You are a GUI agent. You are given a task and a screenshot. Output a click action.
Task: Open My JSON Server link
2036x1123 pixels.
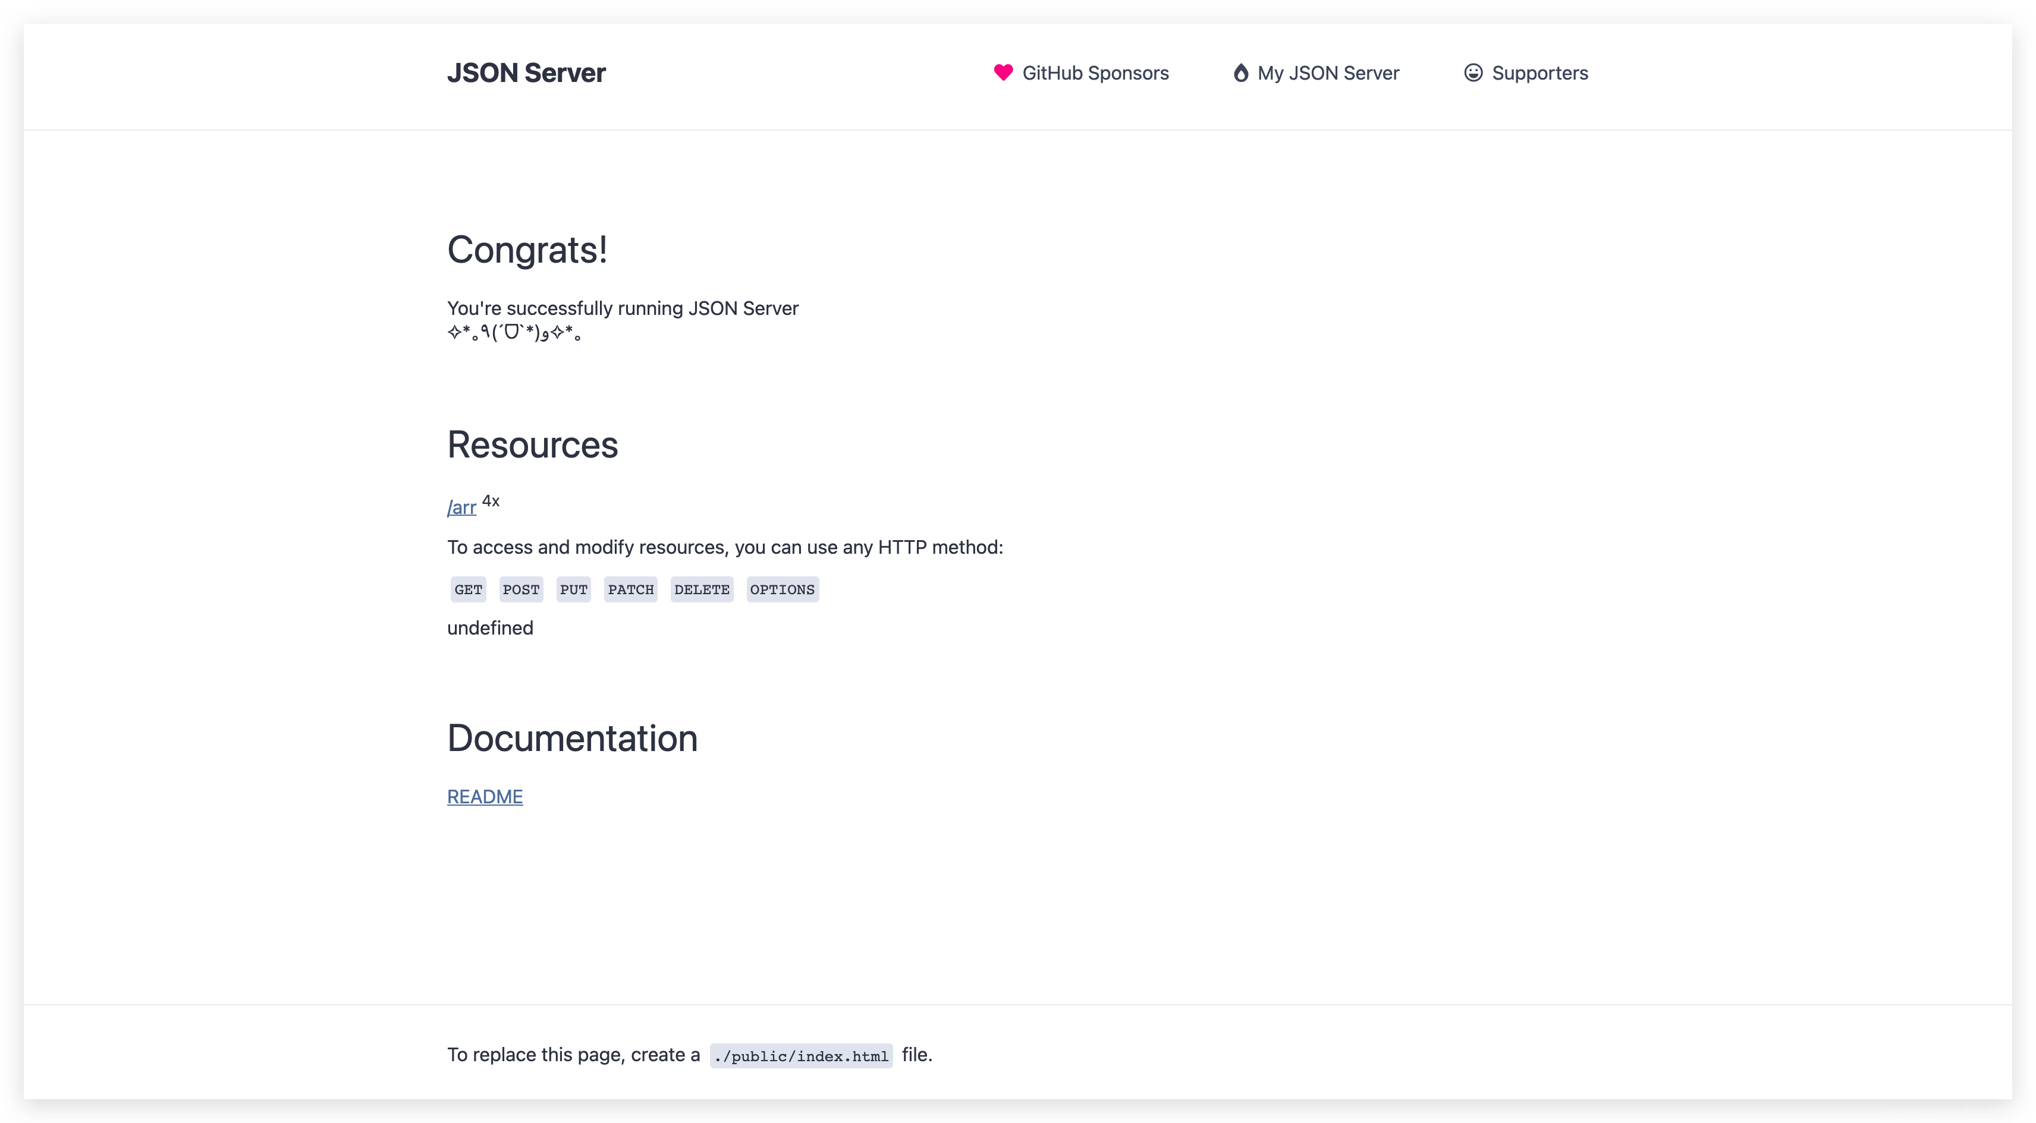coord(1328,74)
